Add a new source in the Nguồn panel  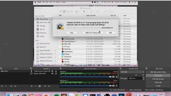32,86
